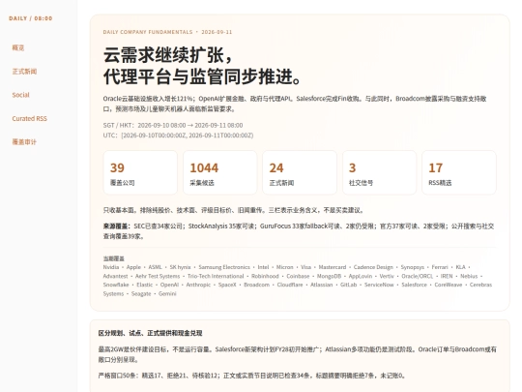This screenshot has width=522, height=392.
Task: Click Oracle/ORCL in the coverage list
Action: [418, 276]
